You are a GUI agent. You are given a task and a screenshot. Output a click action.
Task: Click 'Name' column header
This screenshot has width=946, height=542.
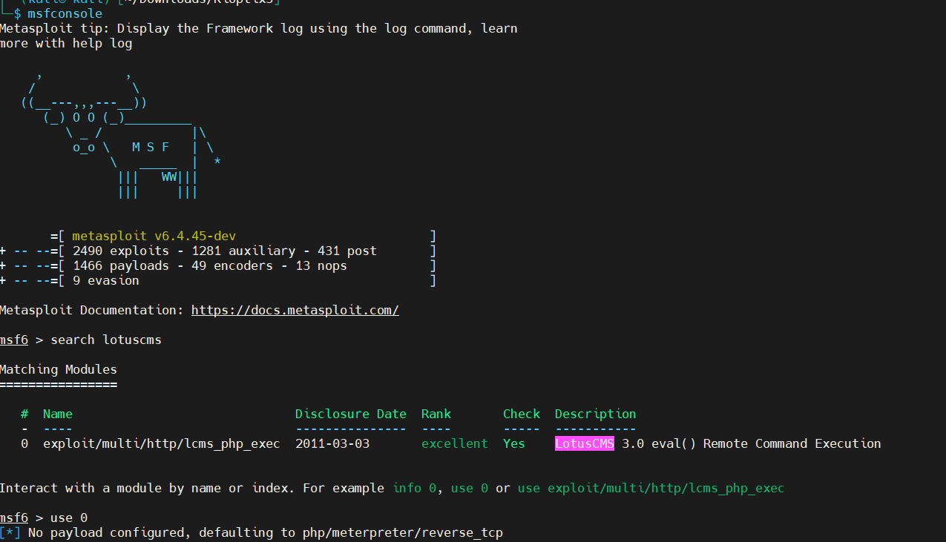pyautogui.click(x=58, y=414)
